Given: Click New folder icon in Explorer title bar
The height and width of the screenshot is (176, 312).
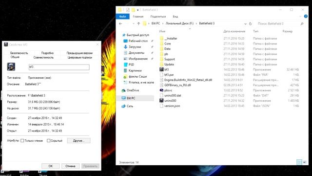Looking at the screenshot, I should 133,10.
